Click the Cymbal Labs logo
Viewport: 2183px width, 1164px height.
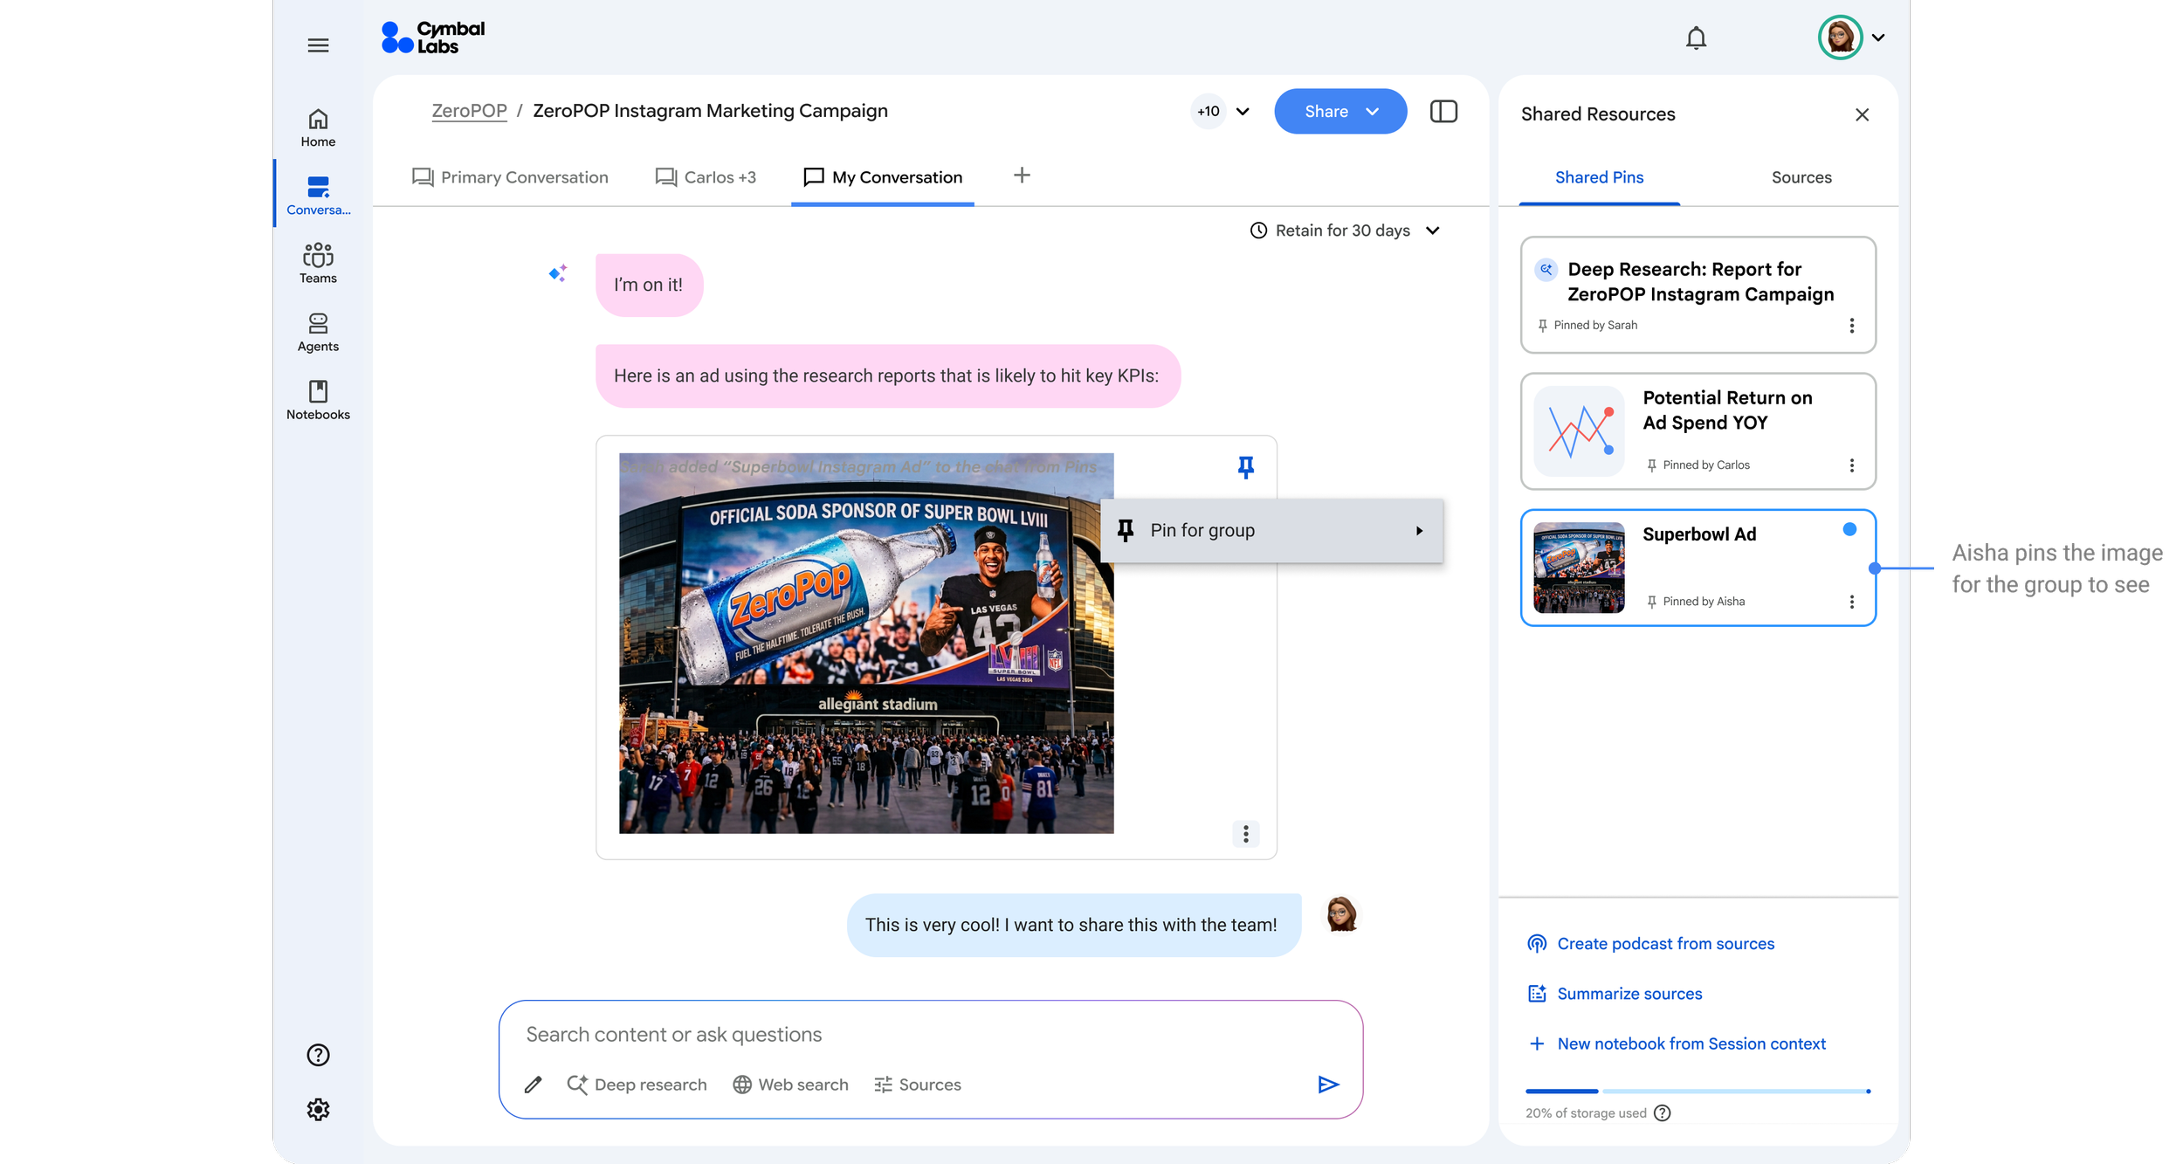(433, 38)
